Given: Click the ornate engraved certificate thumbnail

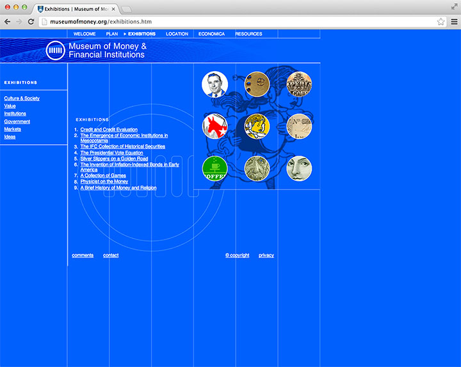Looking at the screenshot, I should coord(299,84).
